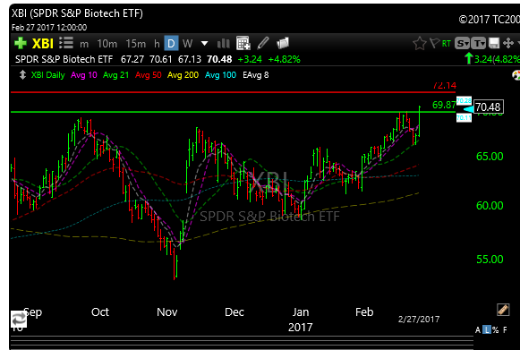This screenshot has height=350, width=520.
Task: Open the T dropdown button
Action: (x=478, y=43)
